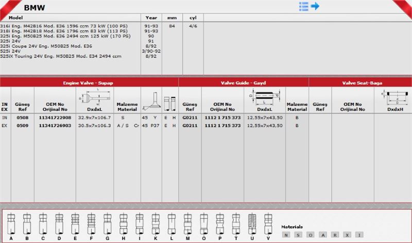Click the Valve Guide - Gayd section header
Image resolution: width=412 pixels, height=243 pixels.
[x=244, y=83]
